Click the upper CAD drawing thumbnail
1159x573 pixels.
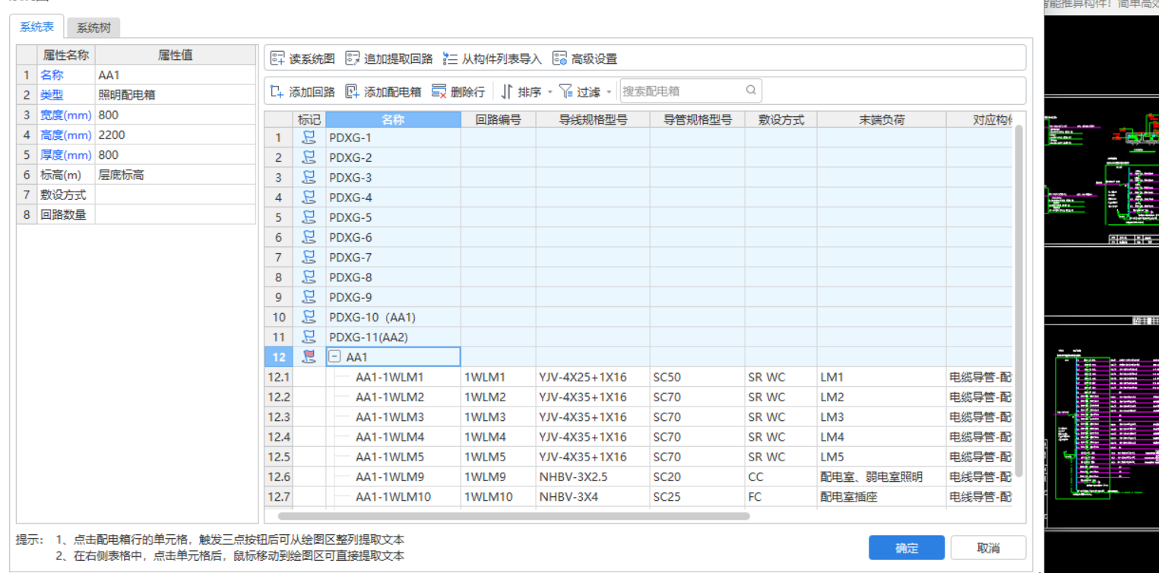click(x=1102, y=171)
